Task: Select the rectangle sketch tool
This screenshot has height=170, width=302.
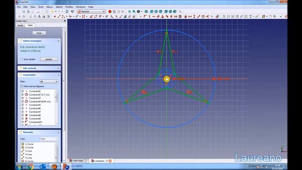Action: [96, 17]
